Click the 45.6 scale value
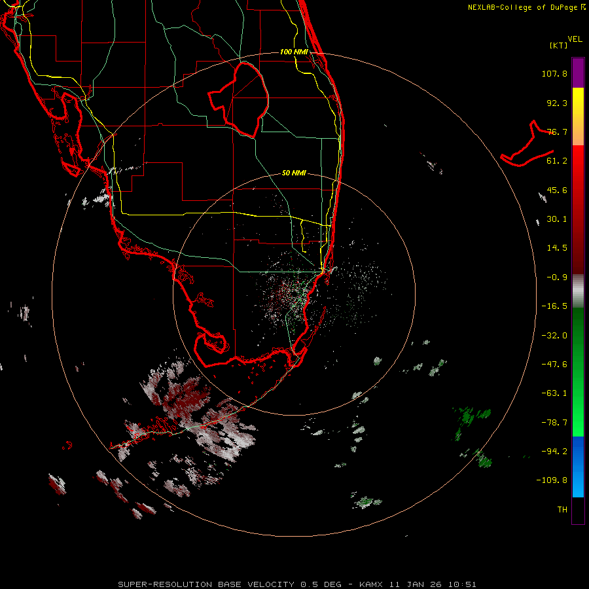Screen dimensions: 589x589 (x=557, y=190)
